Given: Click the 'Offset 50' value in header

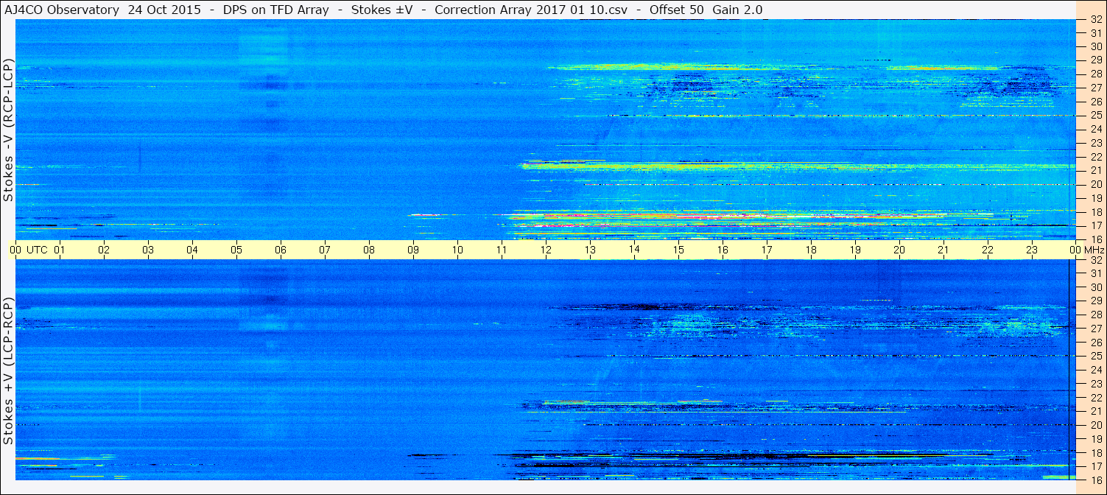Looking at the screenshot, I should (677, 10).
